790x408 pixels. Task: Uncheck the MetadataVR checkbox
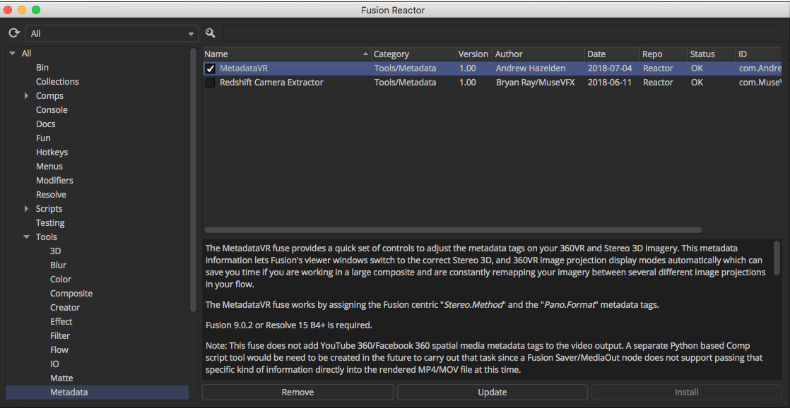pyautogui.click(x=211, y=68)
